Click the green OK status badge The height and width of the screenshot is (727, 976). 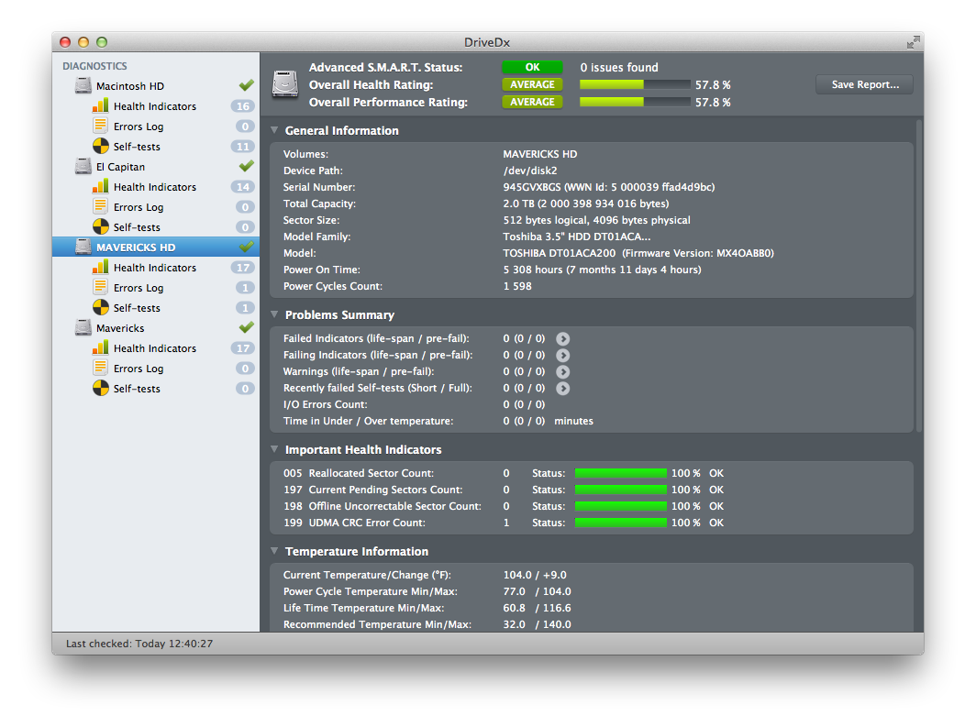[x=532, y=67]
